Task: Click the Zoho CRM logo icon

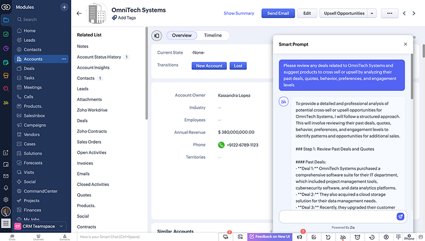Action: coord(5,7)
